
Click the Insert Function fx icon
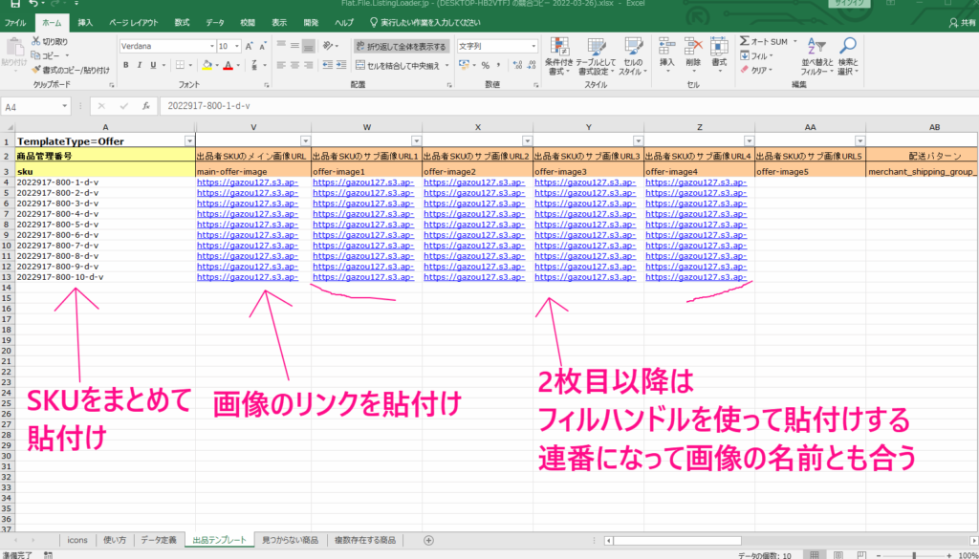point(144,106)
